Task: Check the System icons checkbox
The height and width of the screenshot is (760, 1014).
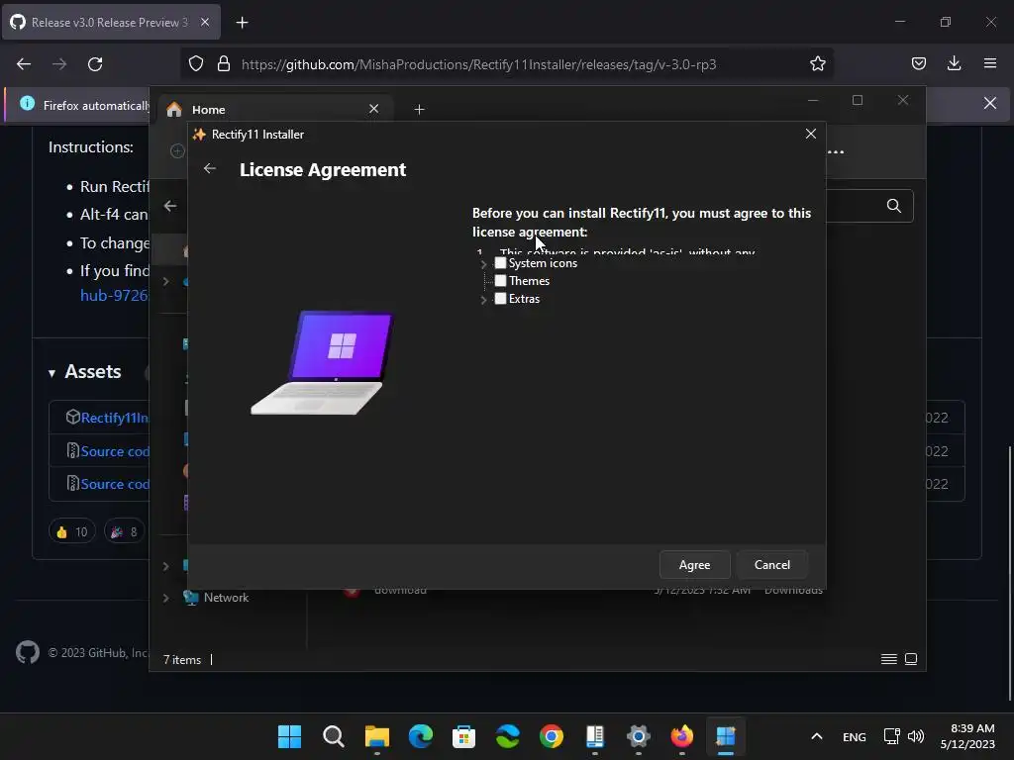Action: tap(500, 263)
